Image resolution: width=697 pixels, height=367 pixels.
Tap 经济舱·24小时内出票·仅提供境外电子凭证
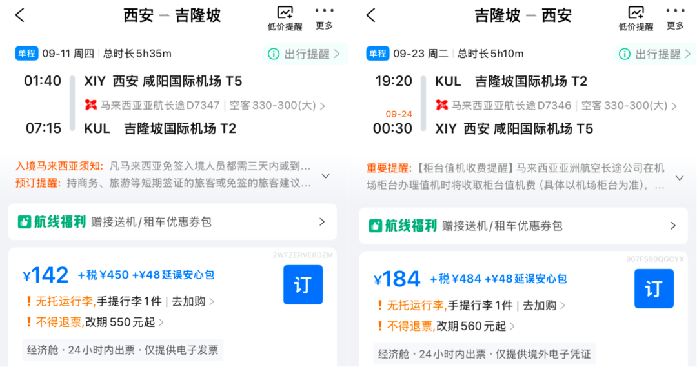click(x=484, y=354)
